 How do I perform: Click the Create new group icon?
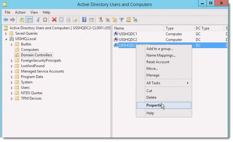pos(108,20)
